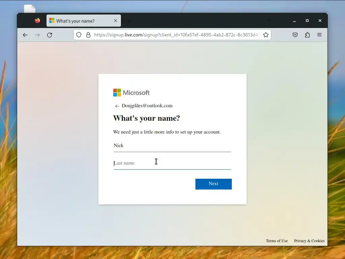Focus the Last name input field
Viewport: 345px width, 259px height.
coord(172,163)
